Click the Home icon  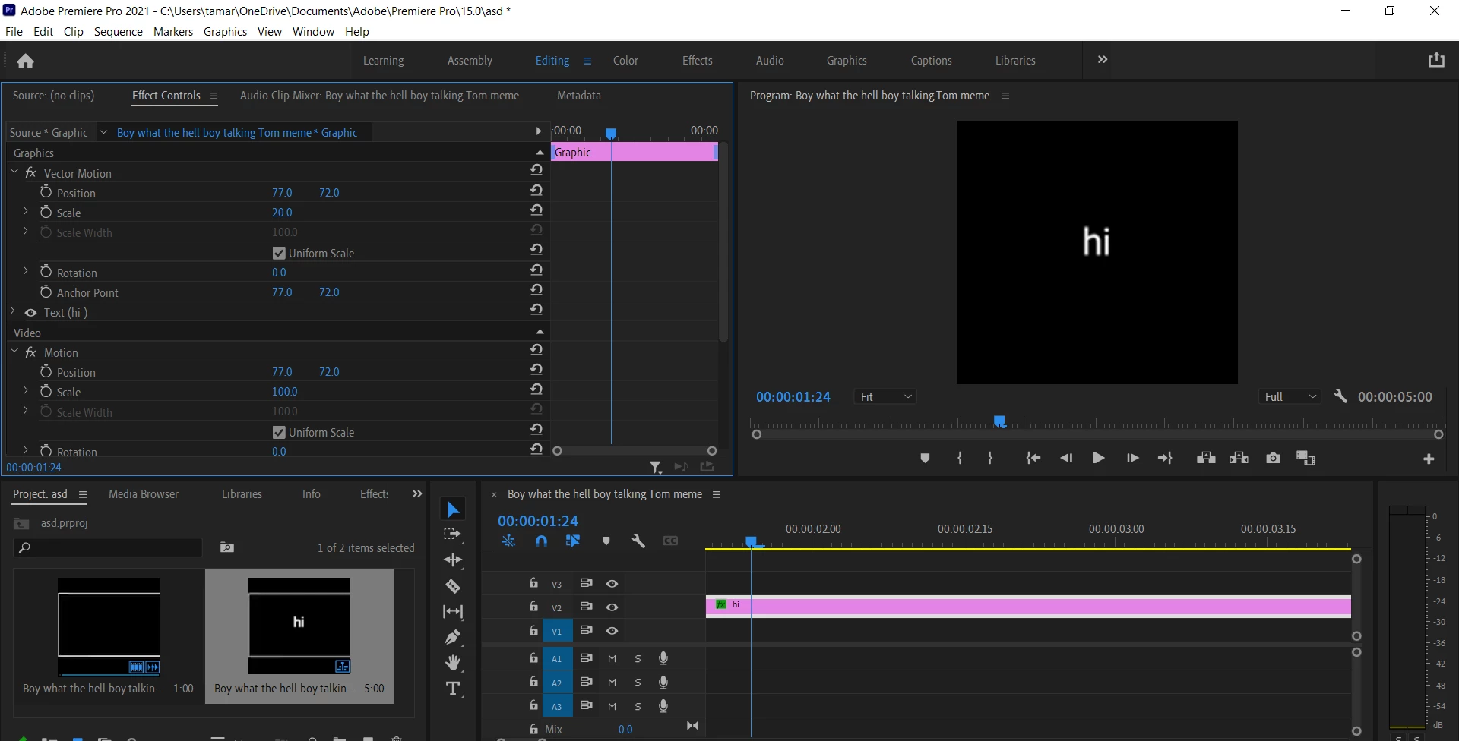coord(26,61)
